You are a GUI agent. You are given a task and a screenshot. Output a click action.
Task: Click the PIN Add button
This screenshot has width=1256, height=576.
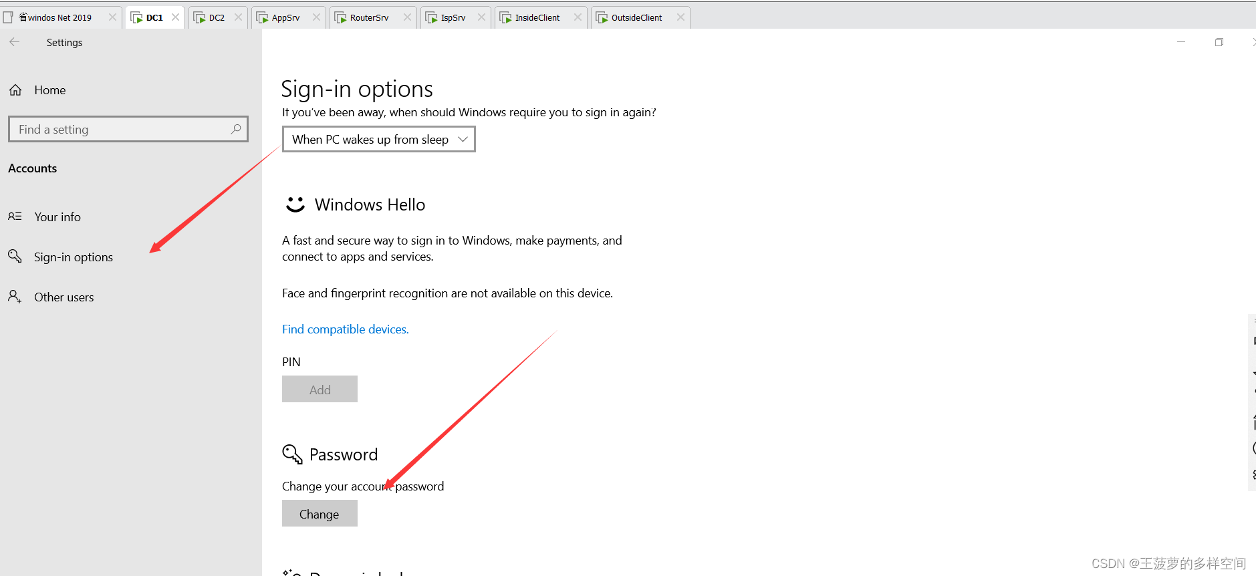coord(320,389)
